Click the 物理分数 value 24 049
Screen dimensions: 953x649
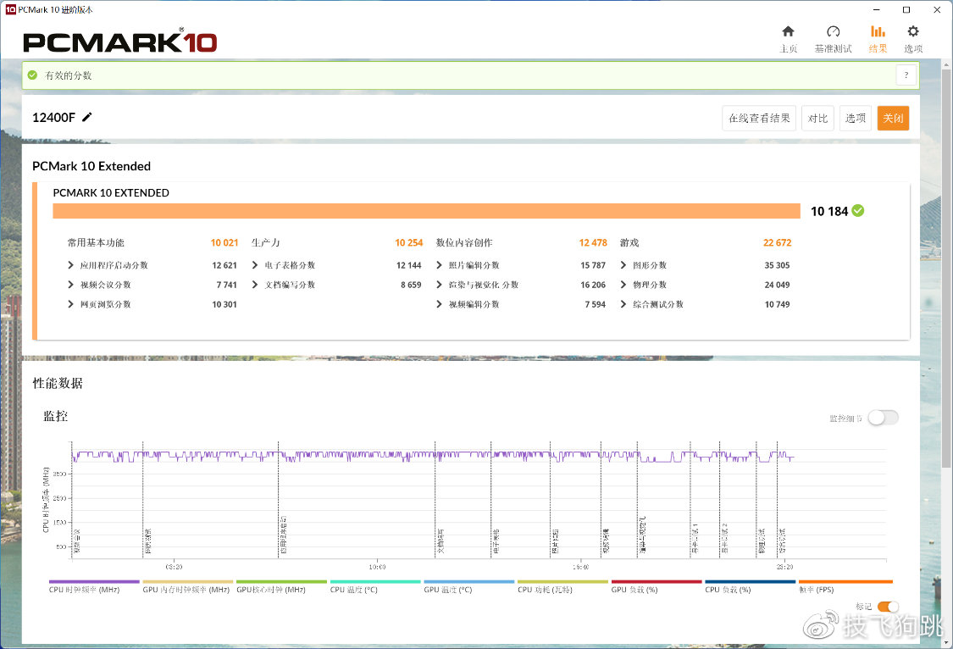point(778,285)
